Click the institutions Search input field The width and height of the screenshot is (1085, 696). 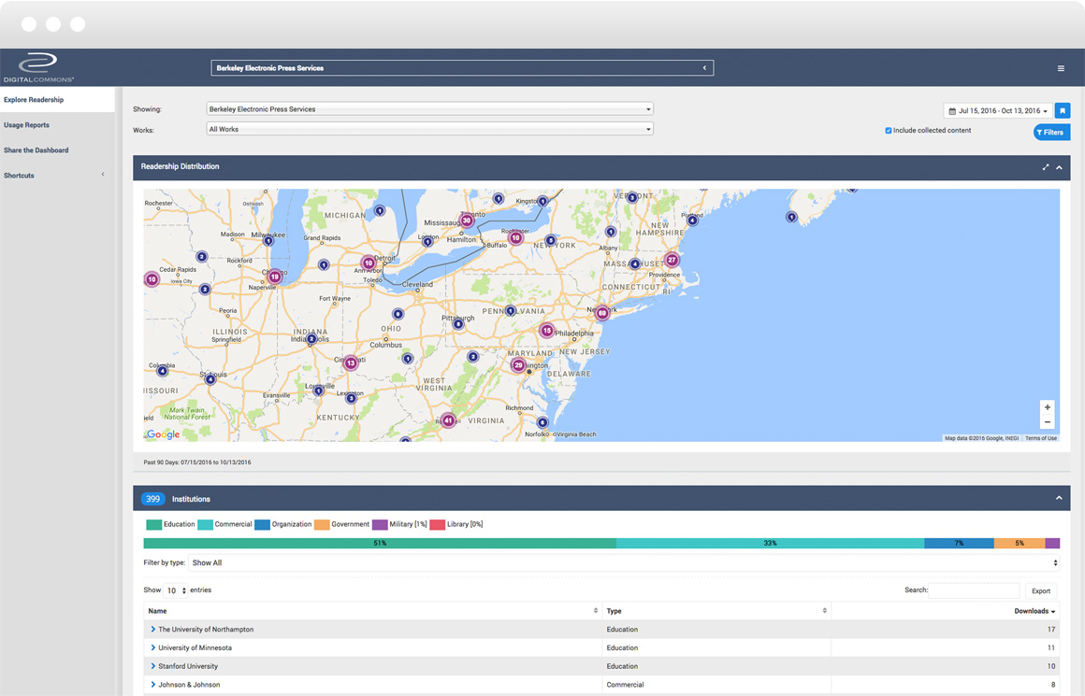(x=974, y=590)
